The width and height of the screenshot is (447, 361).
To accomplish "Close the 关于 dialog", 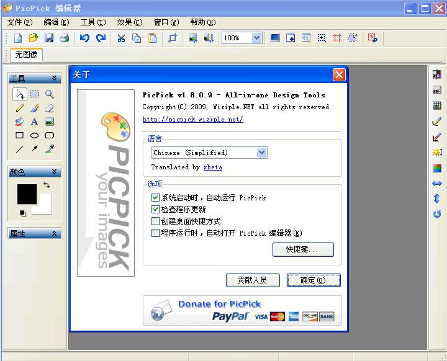I will (x=339, y=75).
